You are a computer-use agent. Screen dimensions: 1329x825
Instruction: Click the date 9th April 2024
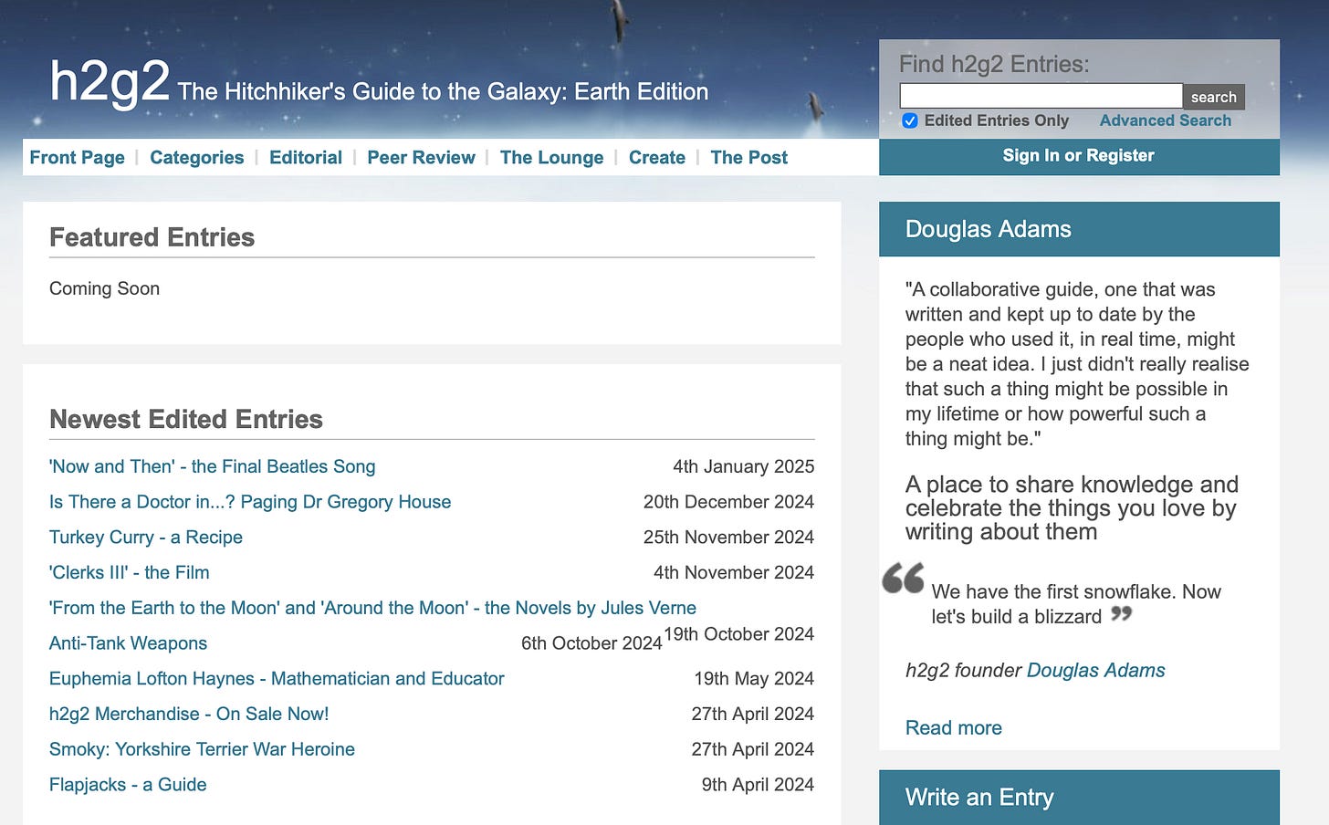(758, 785)
